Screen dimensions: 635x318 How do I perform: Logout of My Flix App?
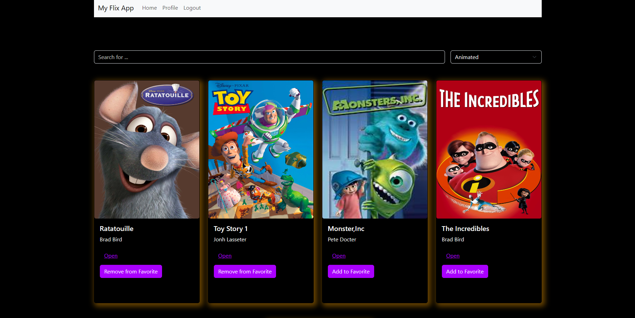(192, 8)
